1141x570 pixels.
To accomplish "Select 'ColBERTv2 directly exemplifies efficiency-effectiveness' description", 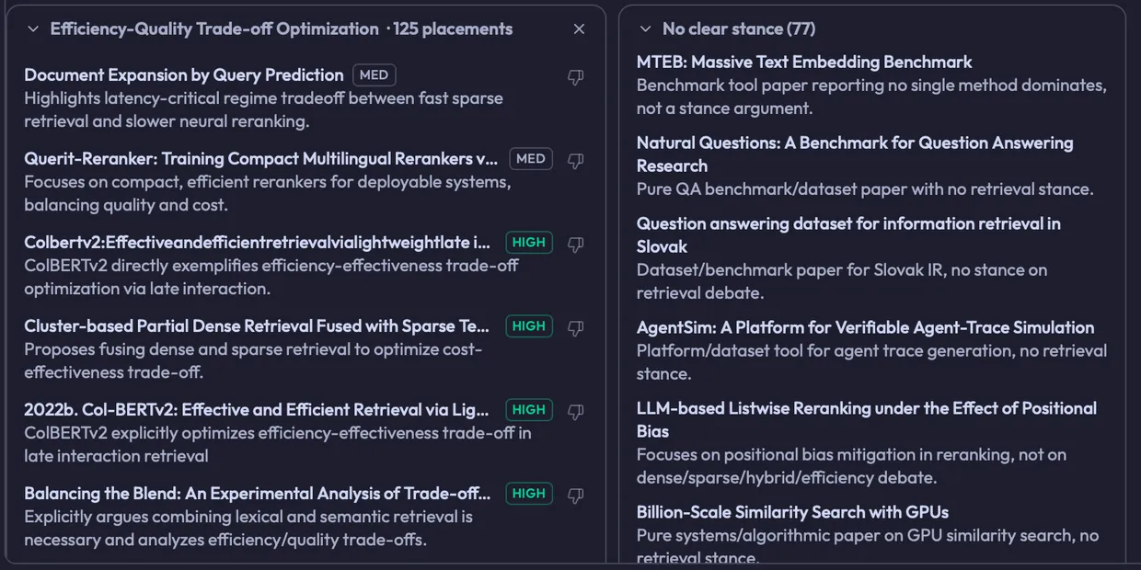I will coord(271,278).
